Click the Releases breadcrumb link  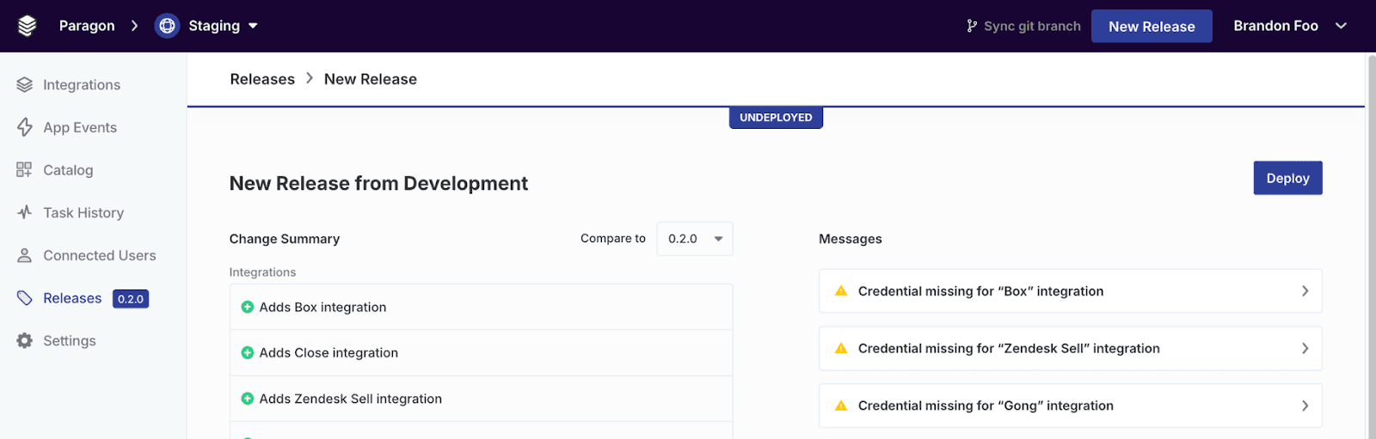coord(262,79)
